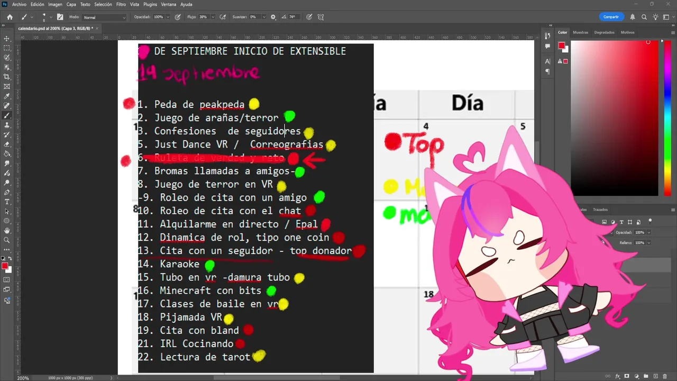677x381 pixels.
Task: Open layer Relleno dropdown
Action: (649, 243)
